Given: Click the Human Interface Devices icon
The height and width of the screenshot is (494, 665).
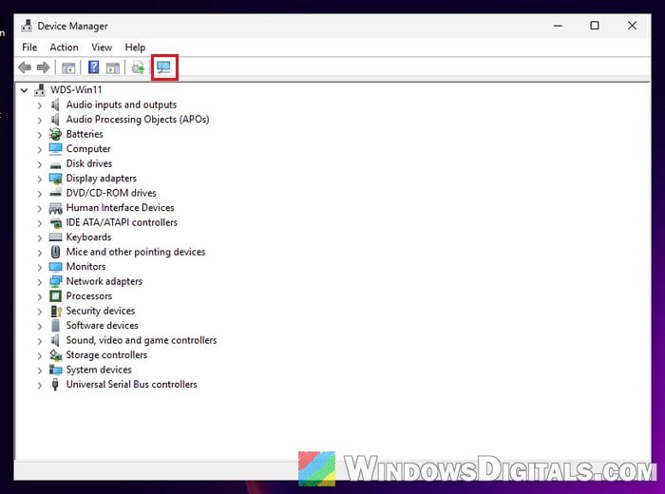Looking at the screenshot, I should point(55,208).
